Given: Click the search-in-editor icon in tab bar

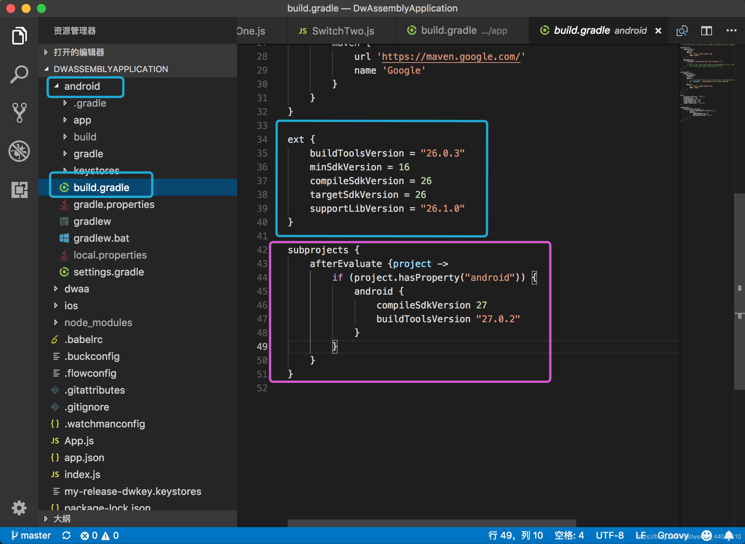Looking at the screenshot, I should tap(682, 31).
